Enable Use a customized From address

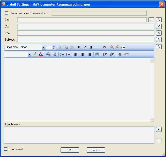[x=6, y=13]
